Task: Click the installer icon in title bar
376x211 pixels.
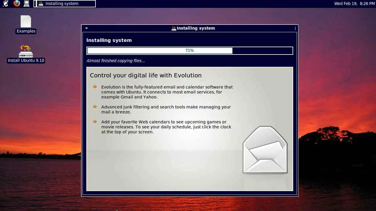Action: [174, 28]
